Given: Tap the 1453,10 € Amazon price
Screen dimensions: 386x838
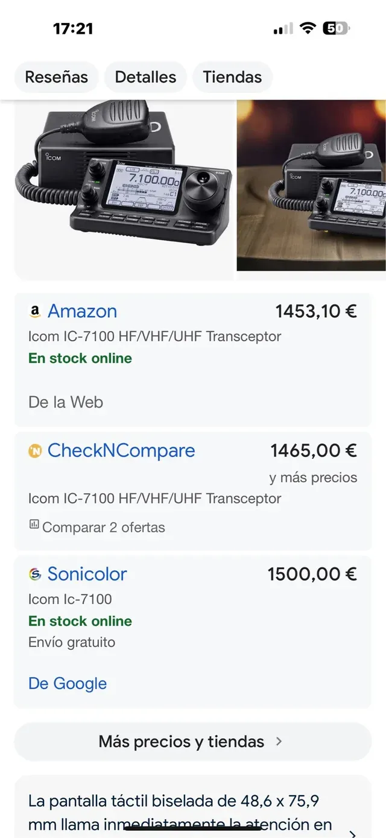Looking at the screenshot, I should (316, 311).
